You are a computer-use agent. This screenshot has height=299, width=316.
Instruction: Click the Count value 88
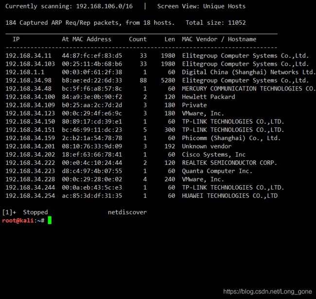pos(143,80)
